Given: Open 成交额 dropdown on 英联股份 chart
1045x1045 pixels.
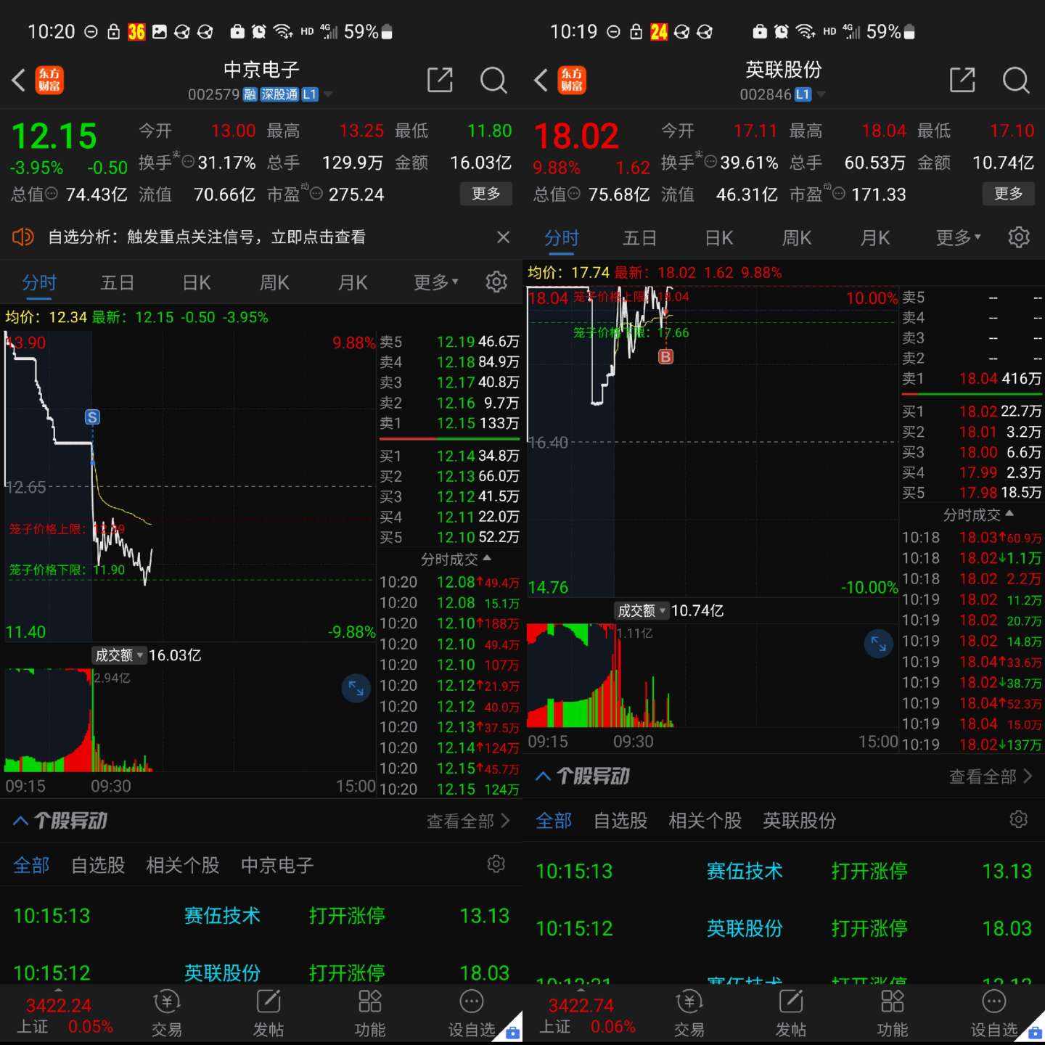Looking at the screenshot, I should [x=642, y=610].
